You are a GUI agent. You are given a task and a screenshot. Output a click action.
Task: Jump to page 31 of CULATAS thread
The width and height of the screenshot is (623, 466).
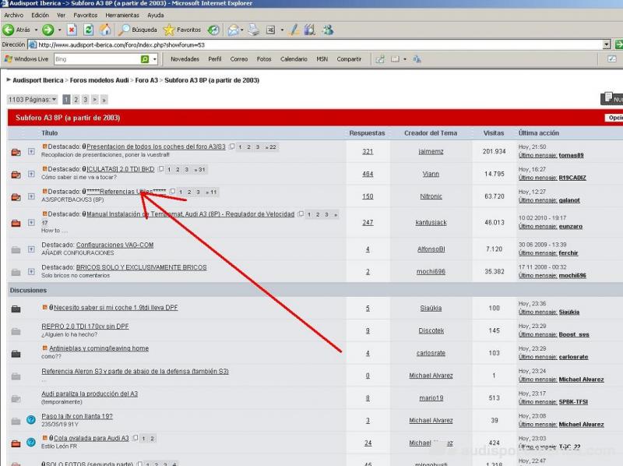(200, 170)
